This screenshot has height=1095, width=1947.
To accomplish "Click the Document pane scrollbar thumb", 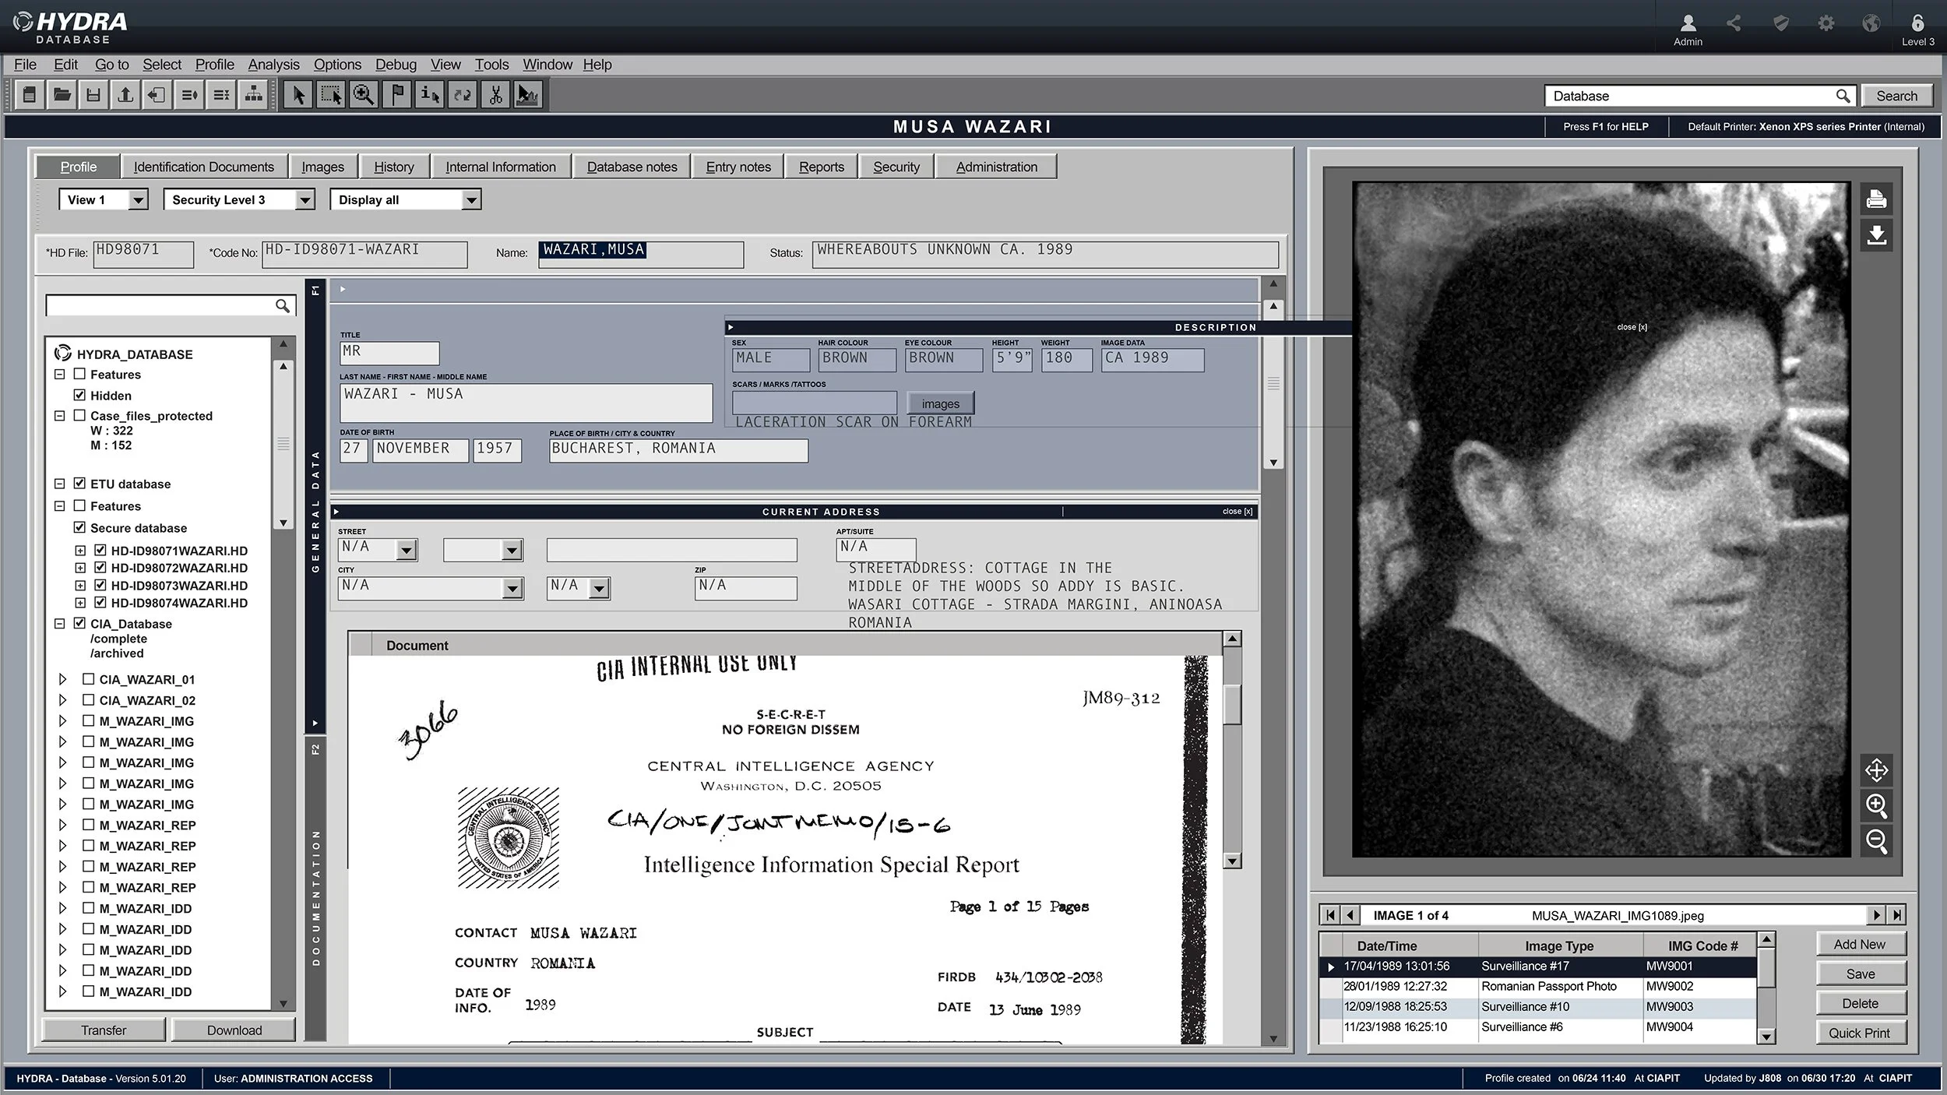I will 1232,705.
